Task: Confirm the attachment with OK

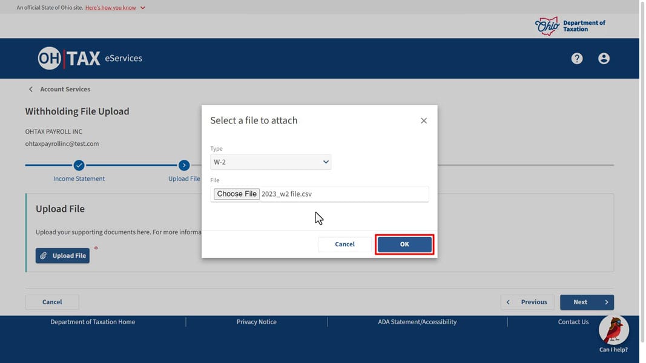Action: (x=404, y=244)
